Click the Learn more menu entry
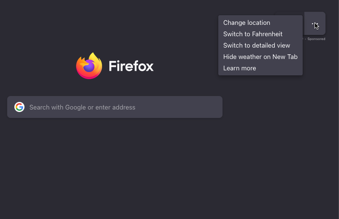Viewport: 339px width, 219px height. (240, 68)
